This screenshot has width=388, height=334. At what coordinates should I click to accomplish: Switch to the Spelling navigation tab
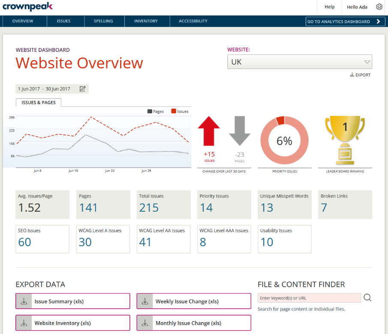[103, 21]
